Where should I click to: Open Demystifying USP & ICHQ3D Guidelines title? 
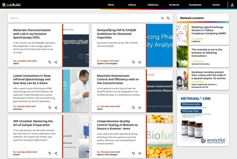point(116,34)
